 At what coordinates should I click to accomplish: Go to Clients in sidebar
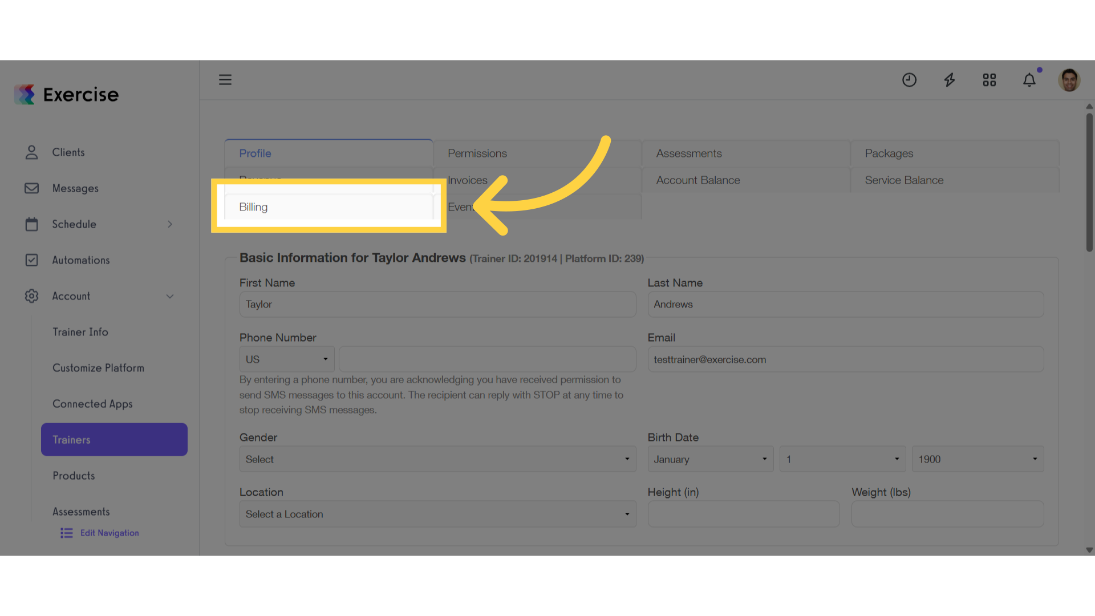pos(68,152)
